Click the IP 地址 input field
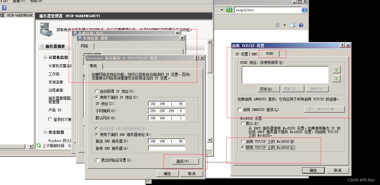This screenshot has width=380, height=185. [167, 104]
